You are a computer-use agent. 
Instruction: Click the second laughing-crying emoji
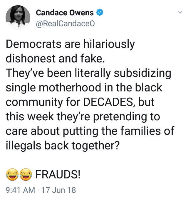[26, 174]
